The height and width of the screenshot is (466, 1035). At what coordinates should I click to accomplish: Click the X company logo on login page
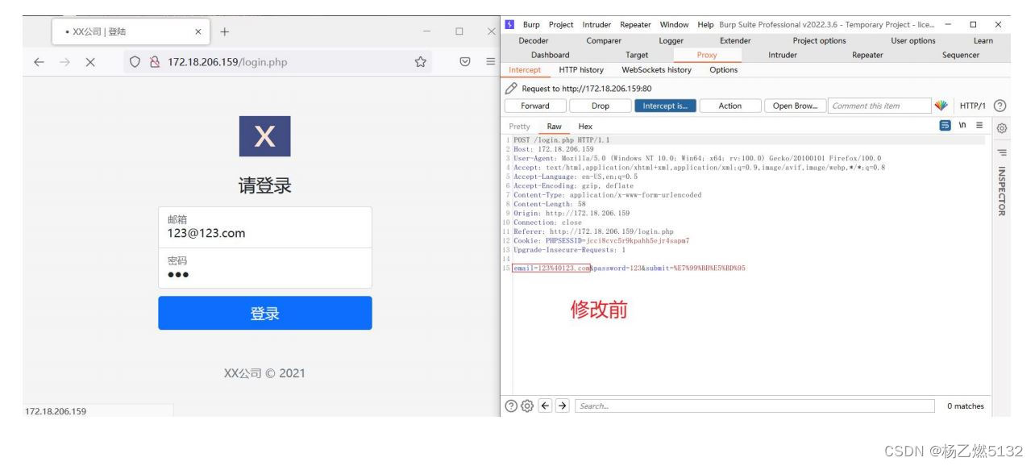(264, 136)
